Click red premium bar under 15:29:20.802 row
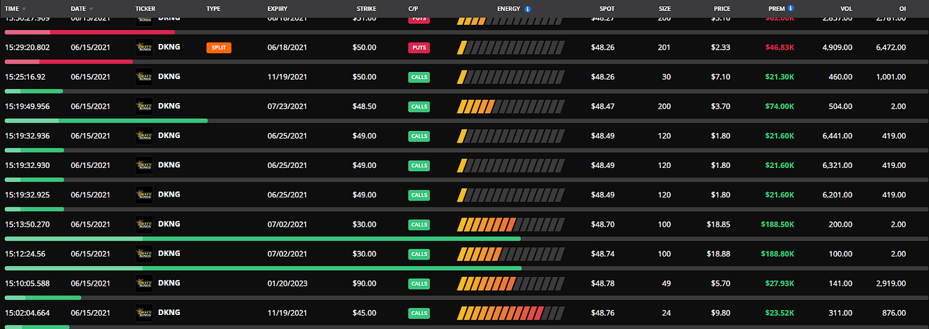Screen dimensions: 929x329 click(x=68, y=62)
